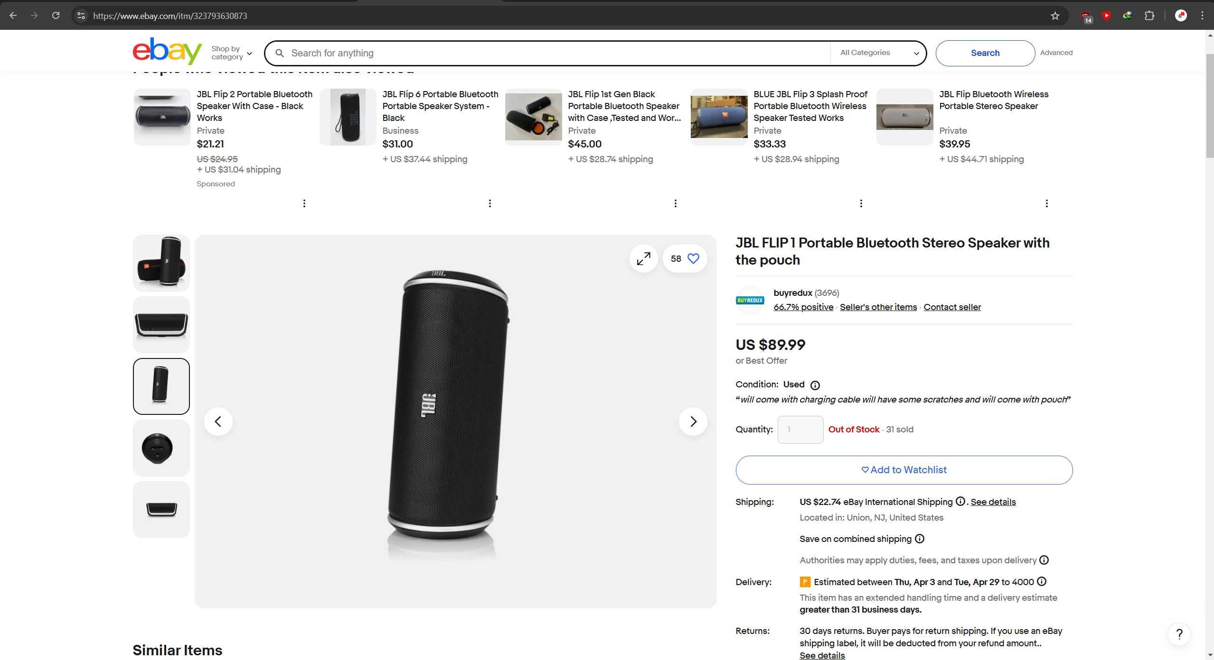Open Advanced search link
This screenshot has height=660, width=1214.
[1056, 53]
